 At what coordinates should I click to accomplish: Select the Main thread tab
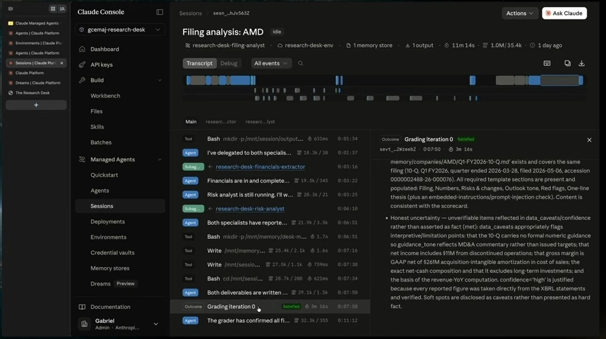pyautogui.click(x=191, y=122)
